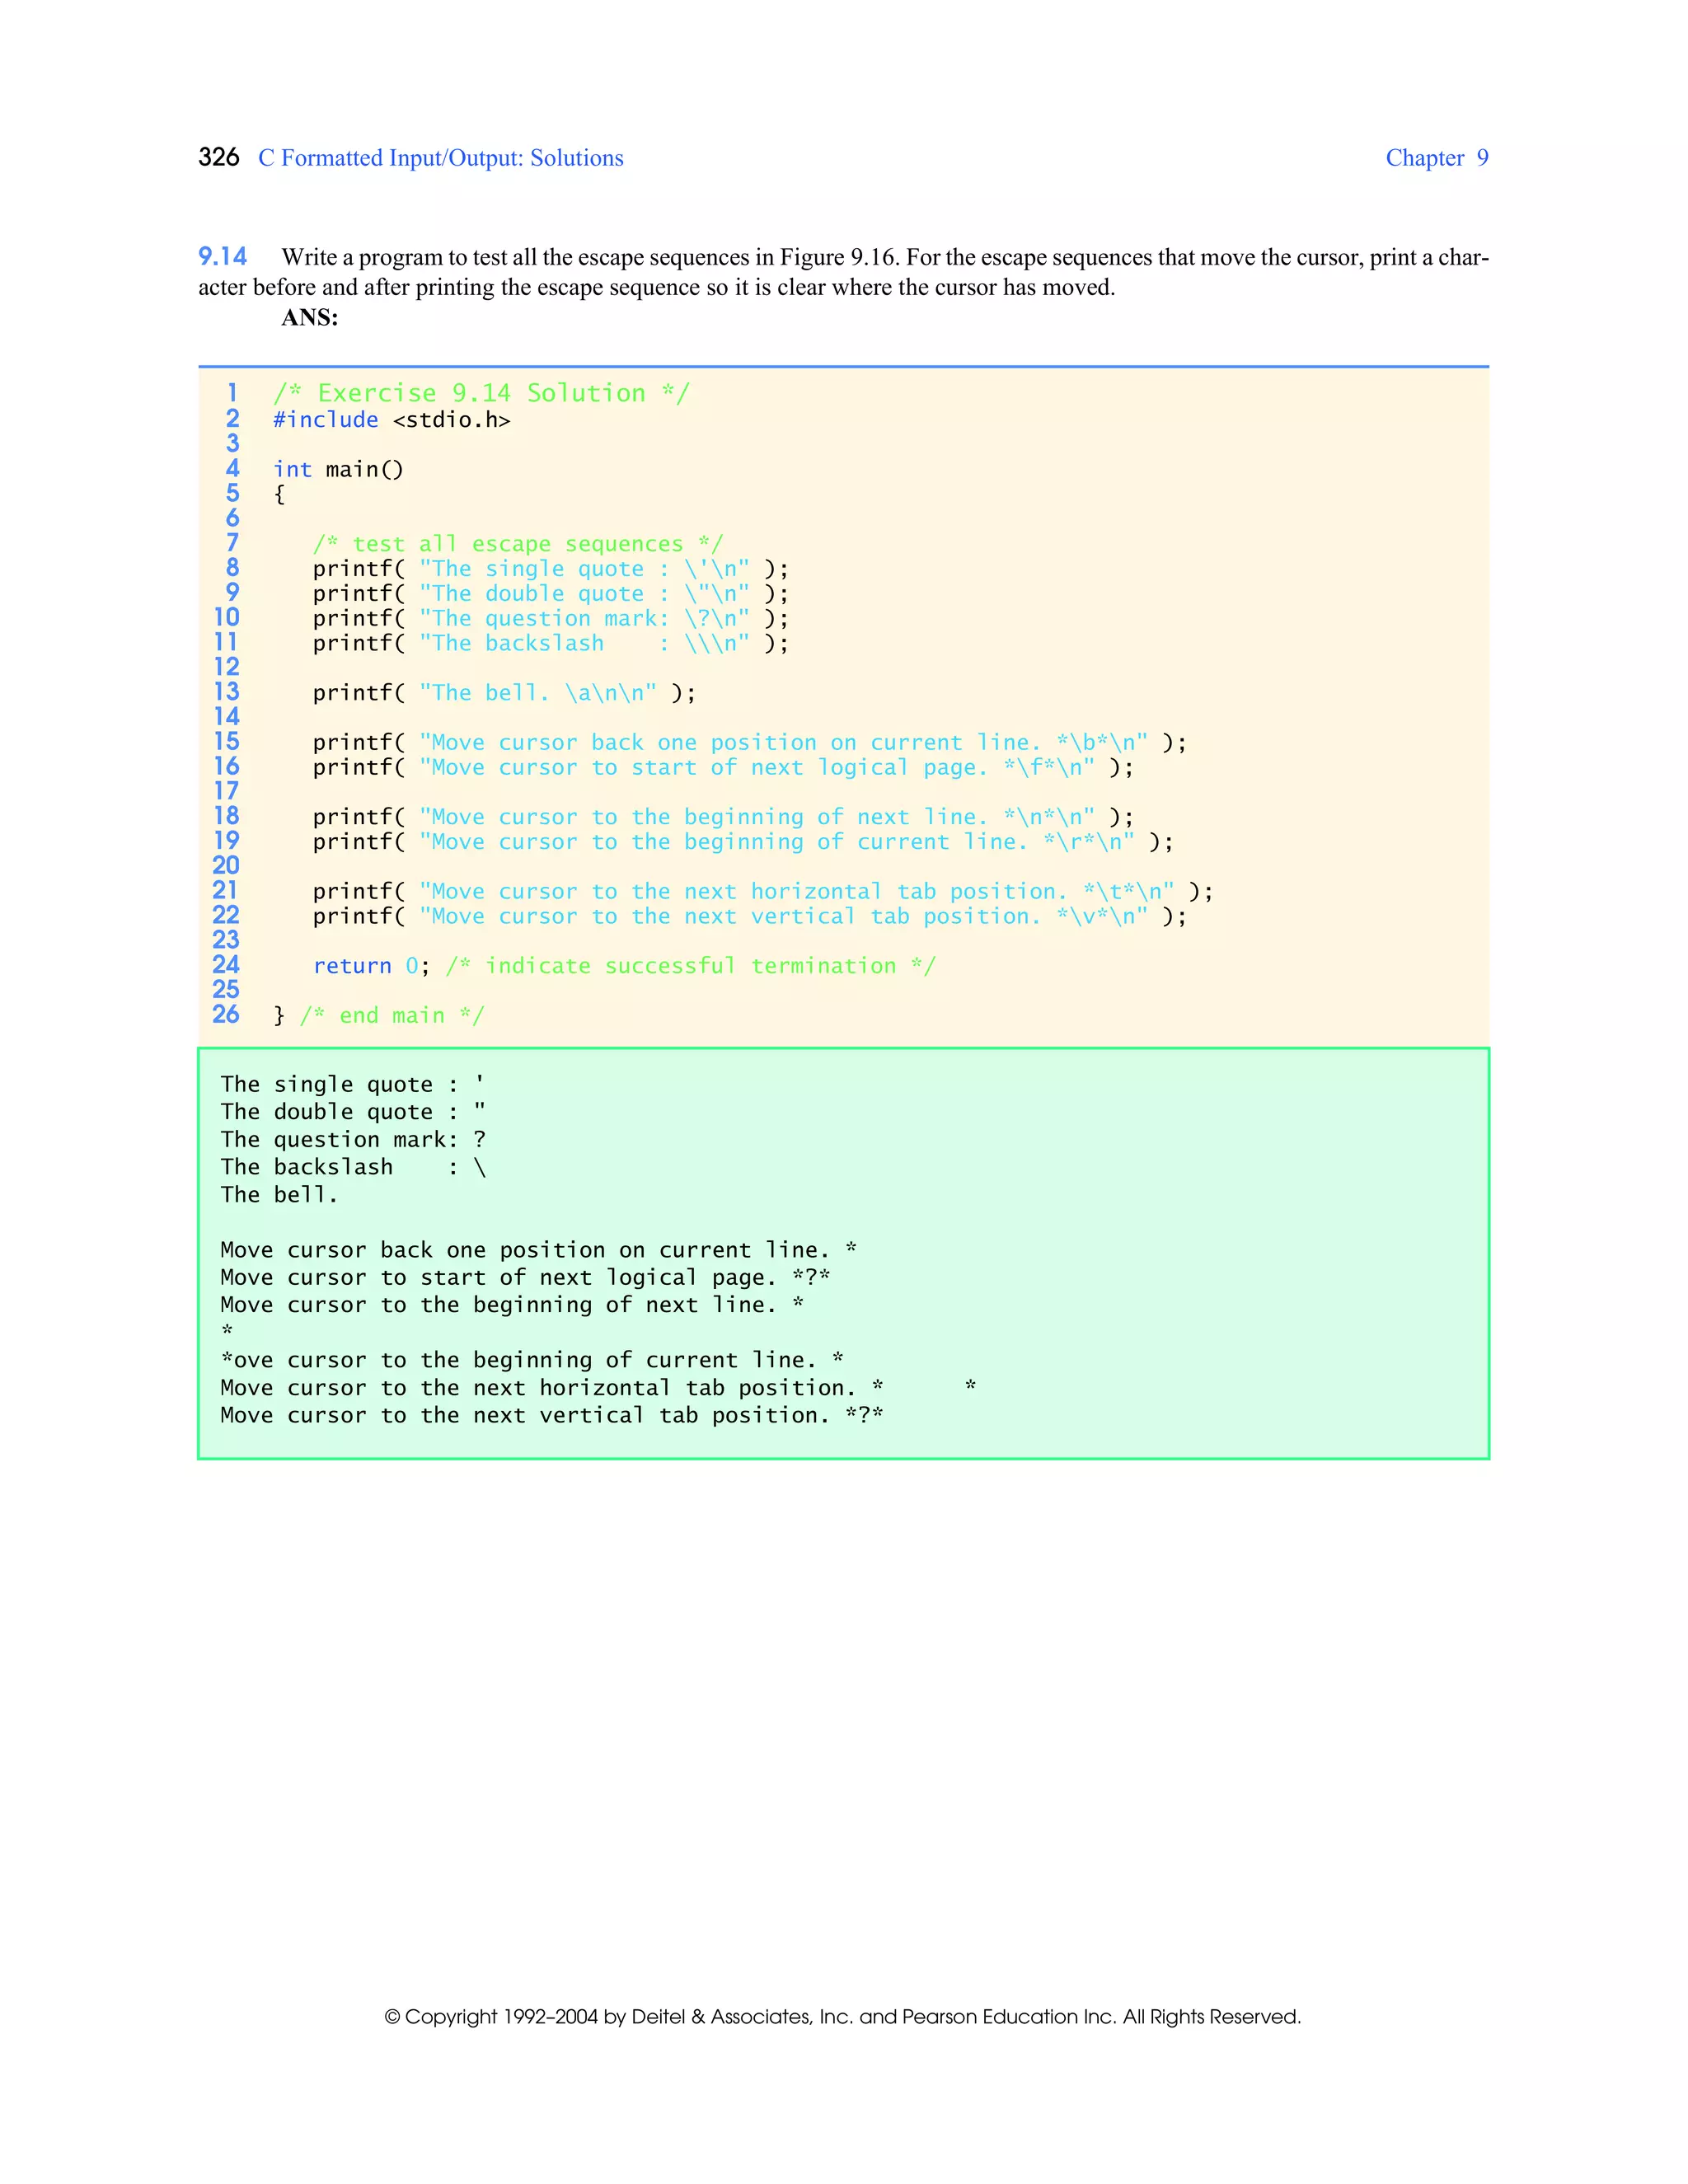Screen dimensions: 1688x2184
Task: Click output line 'The bell.'
Action: point(279,1195)
